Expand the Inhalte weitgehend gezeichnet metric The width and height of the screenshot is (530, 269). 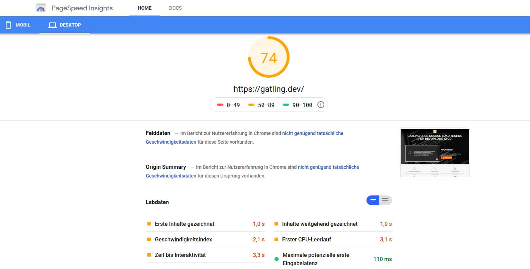(319, 224)
